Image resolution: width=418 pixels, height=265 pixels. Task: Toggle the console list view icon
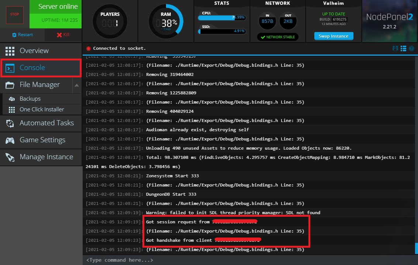tap(404, 48)
